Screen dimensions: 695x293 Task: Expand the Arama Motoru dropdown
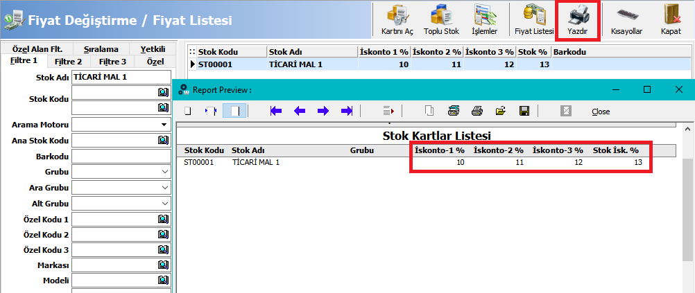coord(164,125)
